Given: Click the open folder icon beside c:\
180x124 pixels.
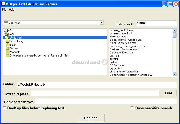Looking at the screenshot, I should pyautogui.click(x=6, y=30).
